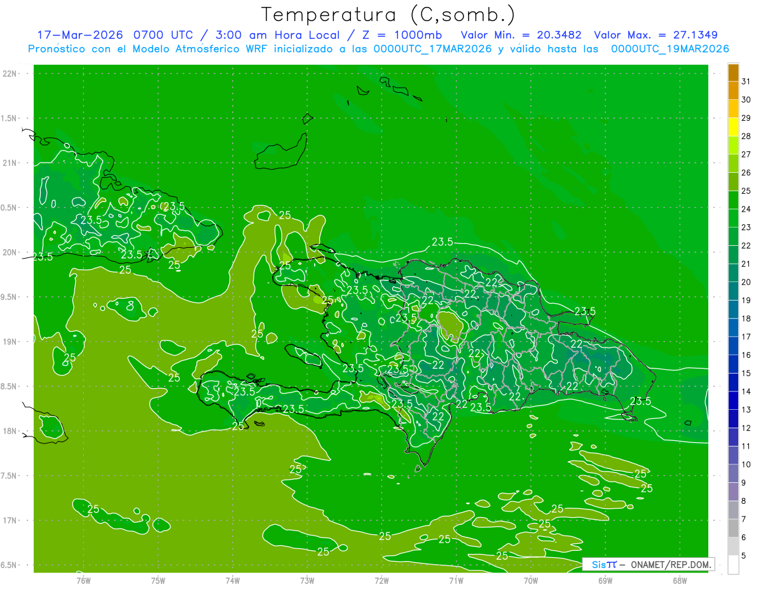Pick the legend swatch between 24 and 25
This screenshot has width=763, height=589.
click(733, 200)
